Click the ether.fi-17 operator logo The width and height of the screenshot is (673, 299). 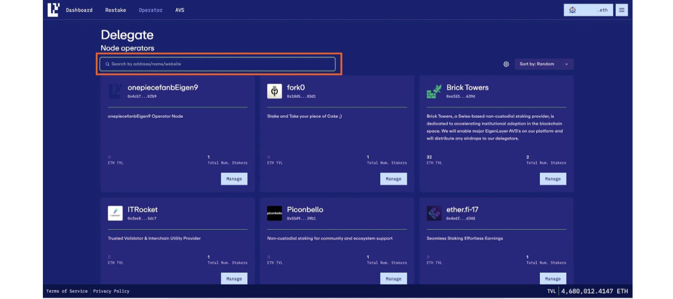coord(434,213)
